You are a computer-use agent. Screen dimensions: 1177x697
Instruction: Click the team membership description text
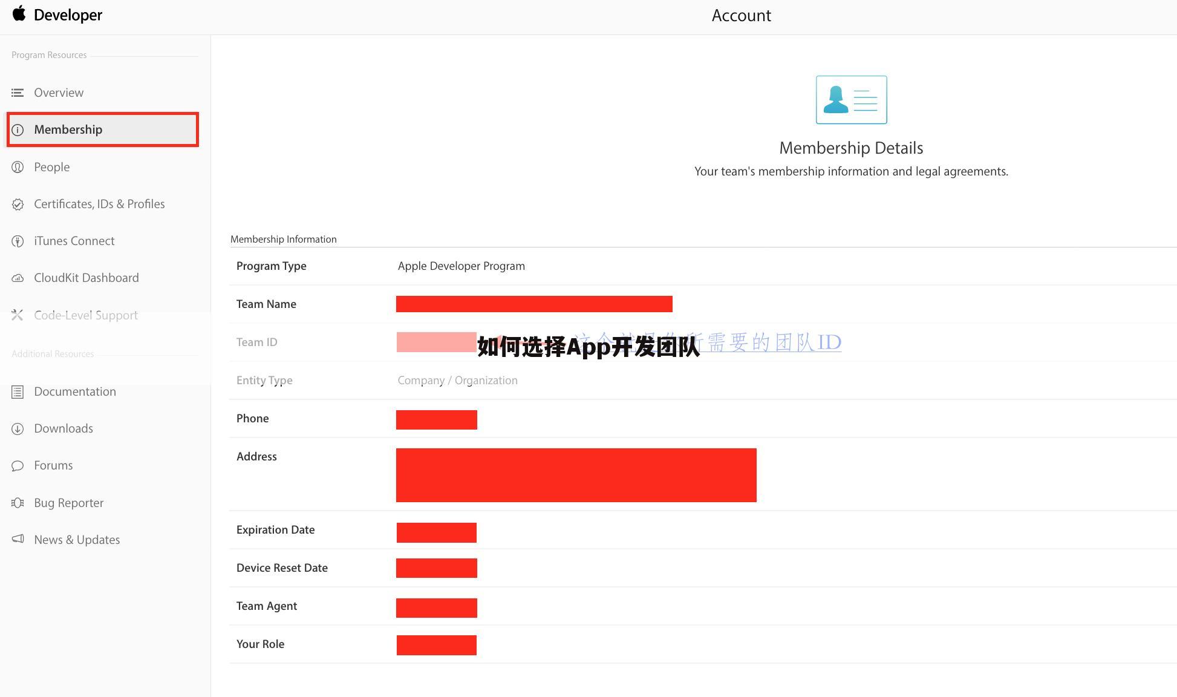point(851,171)
